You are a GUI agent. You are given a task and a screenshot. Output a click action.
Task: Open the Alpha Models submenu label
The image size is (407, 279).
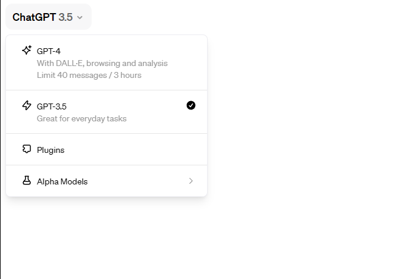pyautogui.click(x=62, y=181)
